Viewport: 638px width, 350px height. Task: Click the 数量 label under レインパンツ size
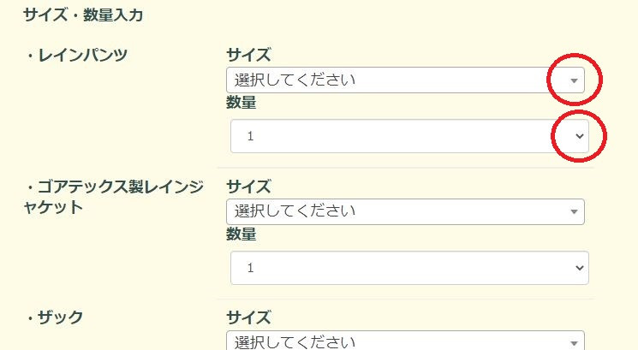click(x=241, y=104)
